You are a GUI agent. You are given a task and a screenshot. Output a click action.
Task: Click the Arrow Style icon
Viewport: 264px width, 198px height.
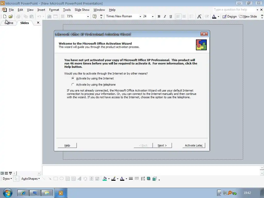[143, 179]
